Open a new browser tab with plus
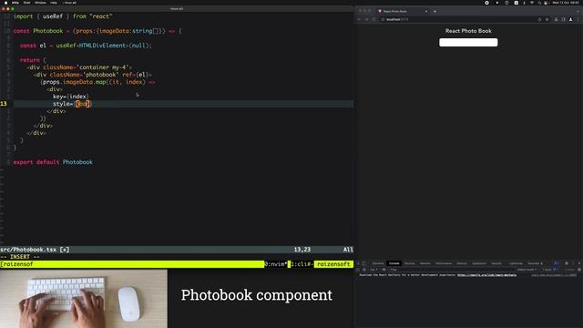Viewport: 583px width, 328px height. pyautogui.click(x=435, y=11)
